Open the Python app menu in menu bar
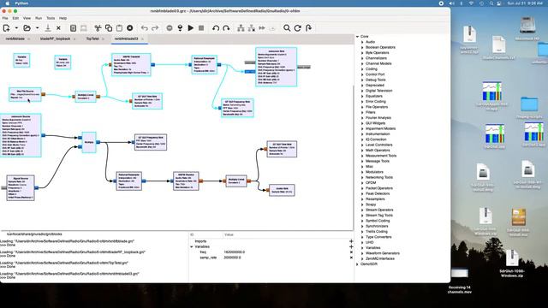The width and height of the screenshot is (548, 308). click(x=21, y=3)
